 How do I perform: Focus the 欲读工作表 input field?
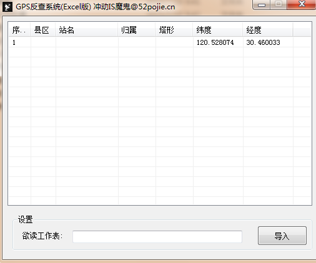[157, 236]
